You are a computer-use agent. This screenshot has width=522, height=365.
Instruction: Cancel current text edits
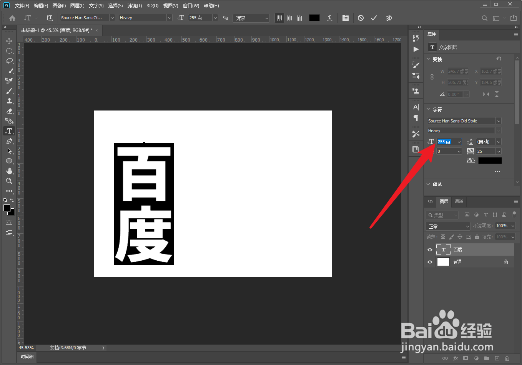(x=361, y=18)
